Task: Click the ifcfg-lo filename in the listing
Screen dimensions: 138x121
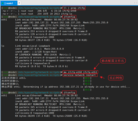Action: 67,14
